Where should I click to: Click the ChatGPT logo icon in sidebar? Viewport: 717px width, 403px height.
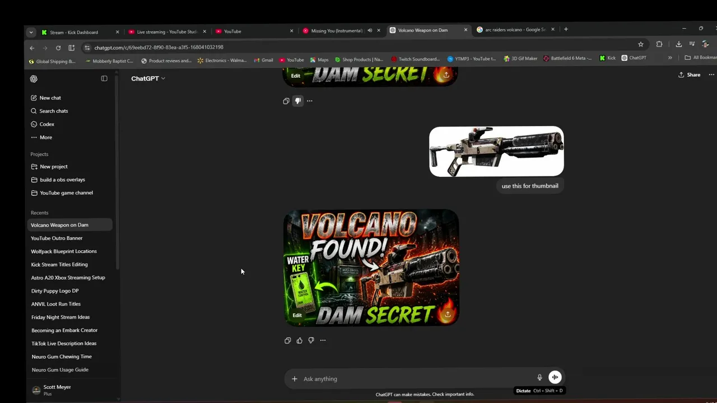pyautogui.click(x=34, y=79)
